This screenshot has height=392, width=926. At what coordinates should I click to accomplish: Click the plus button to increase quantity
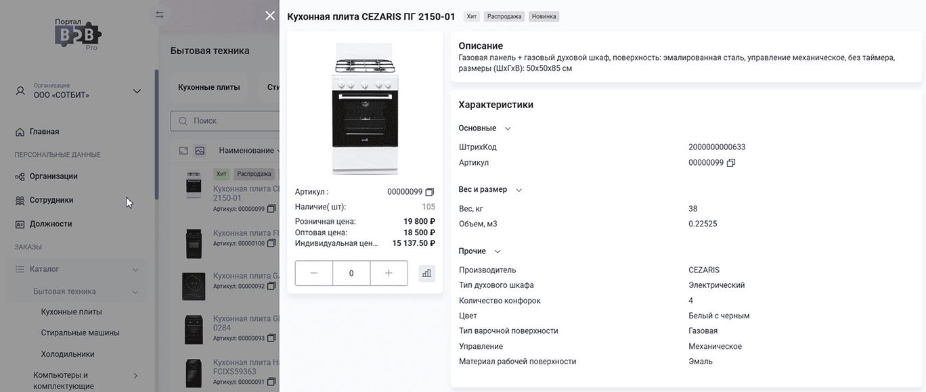pyautogui.click(x=389, y=273)
